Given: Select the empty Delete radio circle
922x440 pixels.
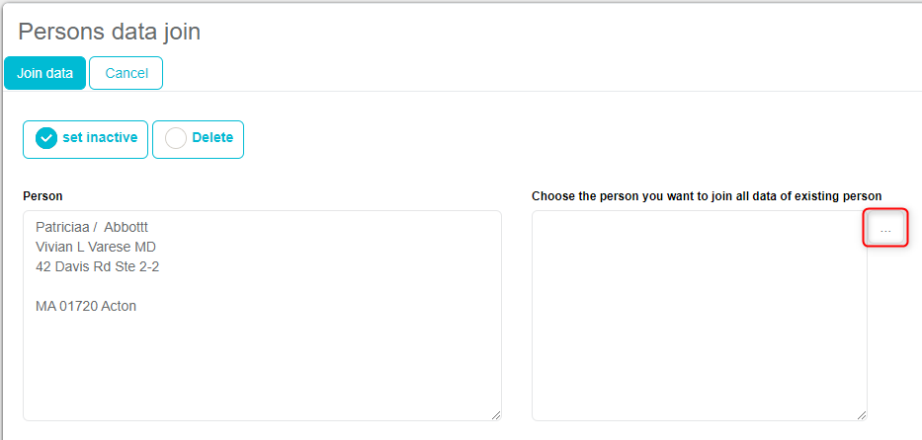Looking at the screenshot, I should click(176, 139).
